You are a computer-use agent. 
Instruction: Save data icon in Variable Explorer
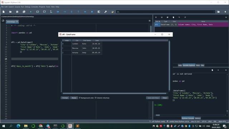pyautogui.click(x=162, y=17)
